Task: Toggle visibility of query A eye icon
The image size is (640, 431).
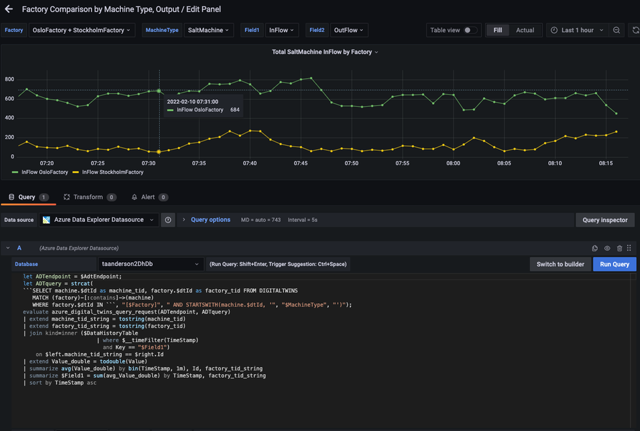Action: click(607, 248)
